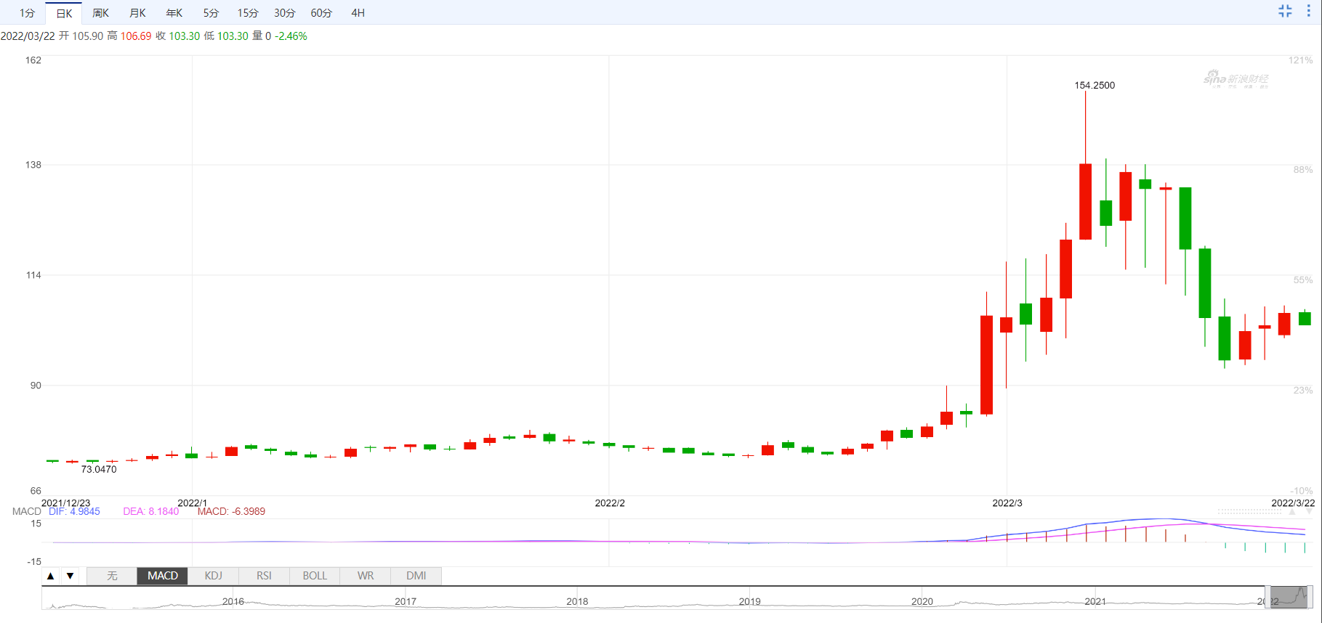Click the -2.46% change value
The image size is (1322, 623).
click(x=291, y=36)
